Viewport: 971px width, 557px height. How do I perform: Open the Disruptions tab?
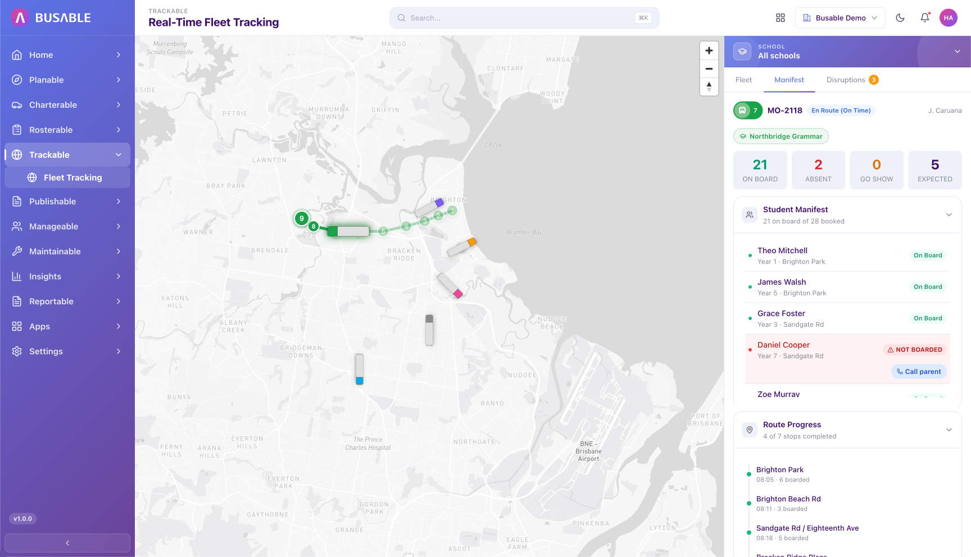(852, 80)
